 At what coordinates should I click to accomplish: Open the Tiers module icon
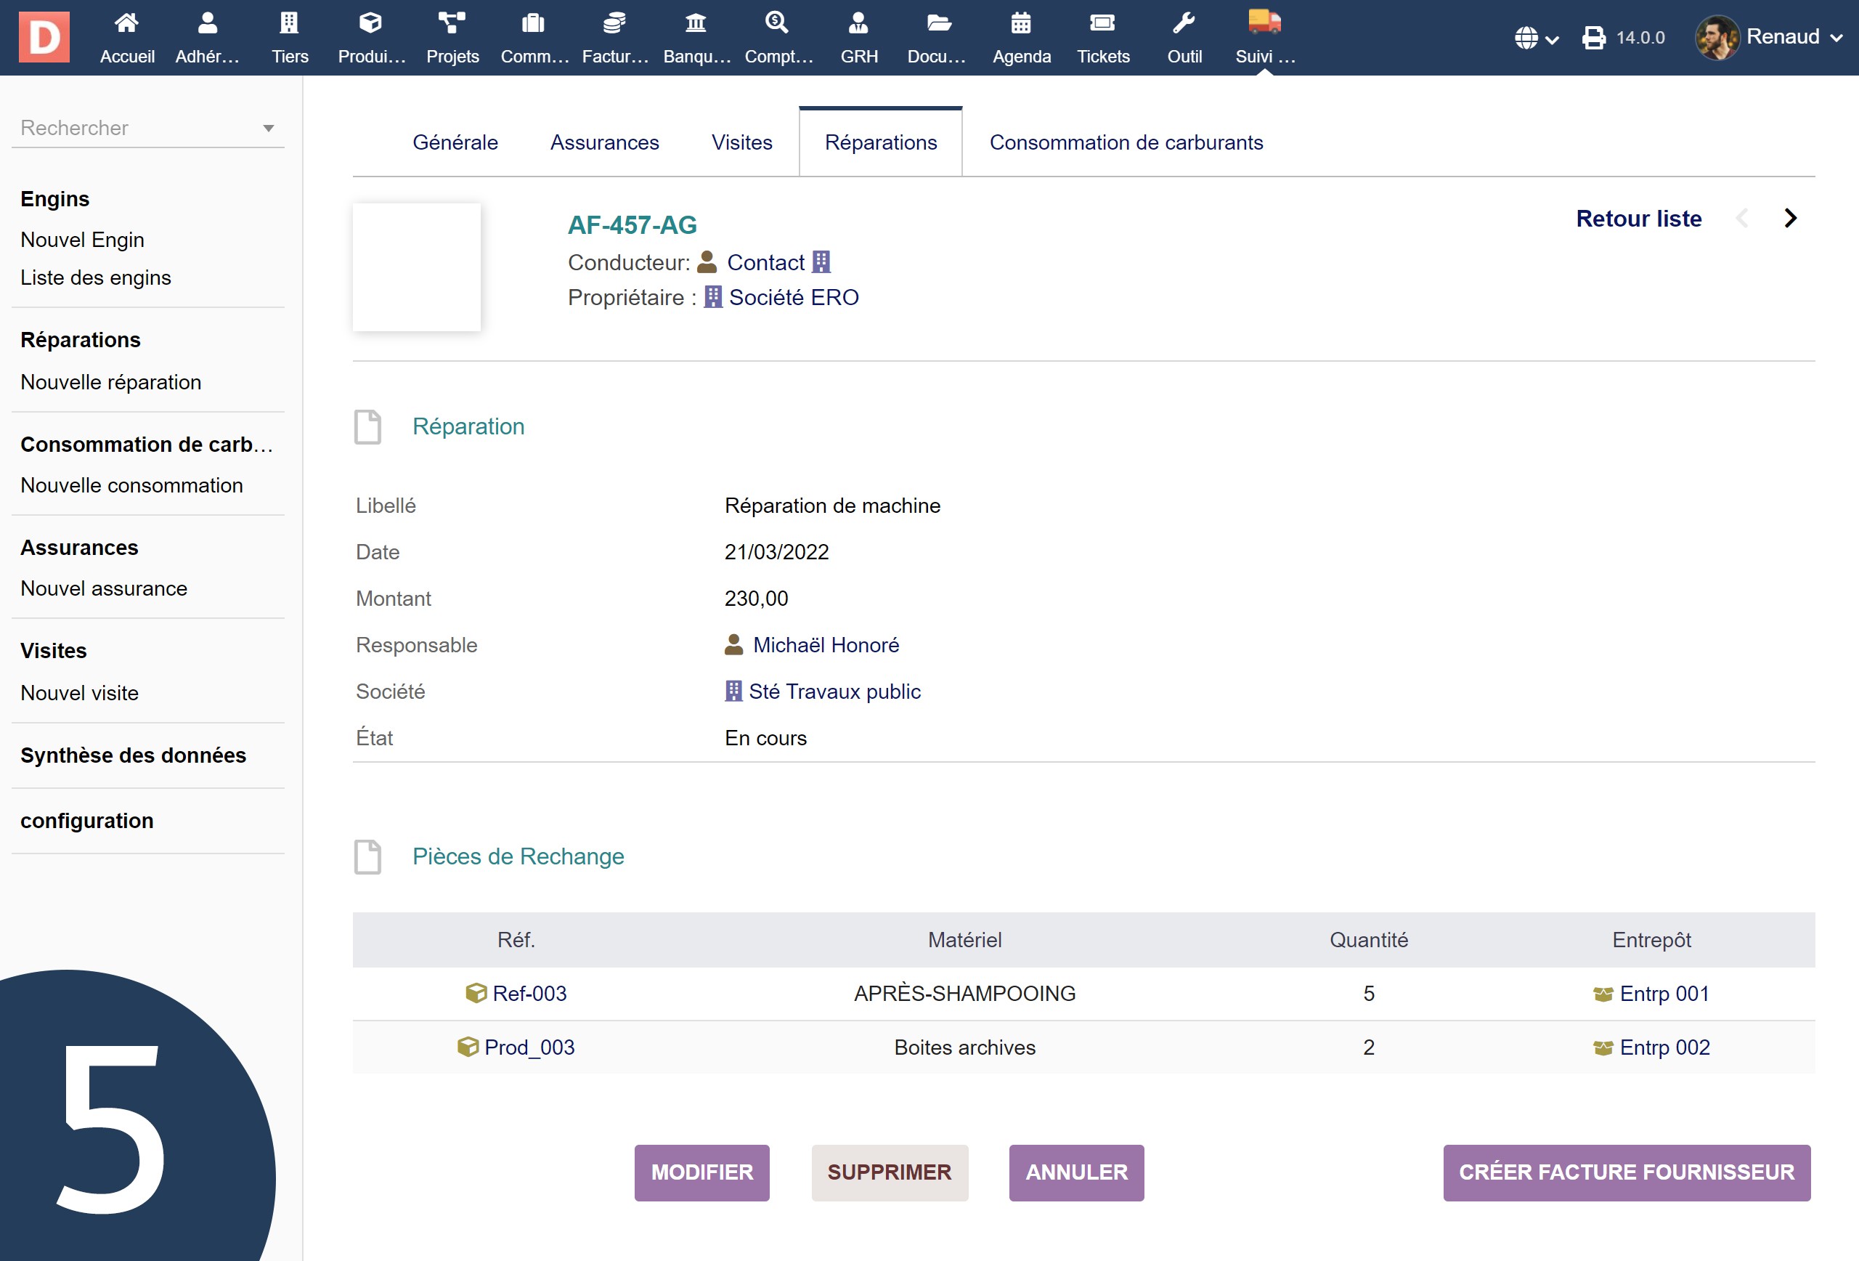(290, 23)
